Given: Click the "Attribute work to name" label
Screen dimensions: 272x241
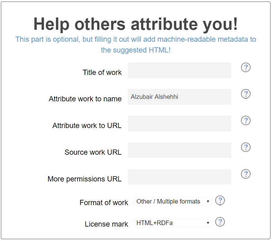Looking at the screenshot, I should (x=85, y=99).
